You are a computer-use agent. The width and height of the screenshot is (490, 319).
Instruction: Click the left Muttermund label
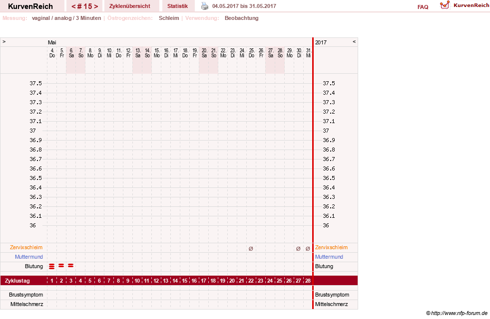click(x=29, y=257)
